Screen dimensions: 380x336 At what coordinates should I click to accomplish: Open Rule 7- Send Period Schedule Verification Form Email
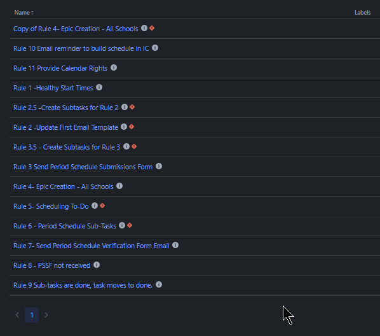[x=92, y=246]
